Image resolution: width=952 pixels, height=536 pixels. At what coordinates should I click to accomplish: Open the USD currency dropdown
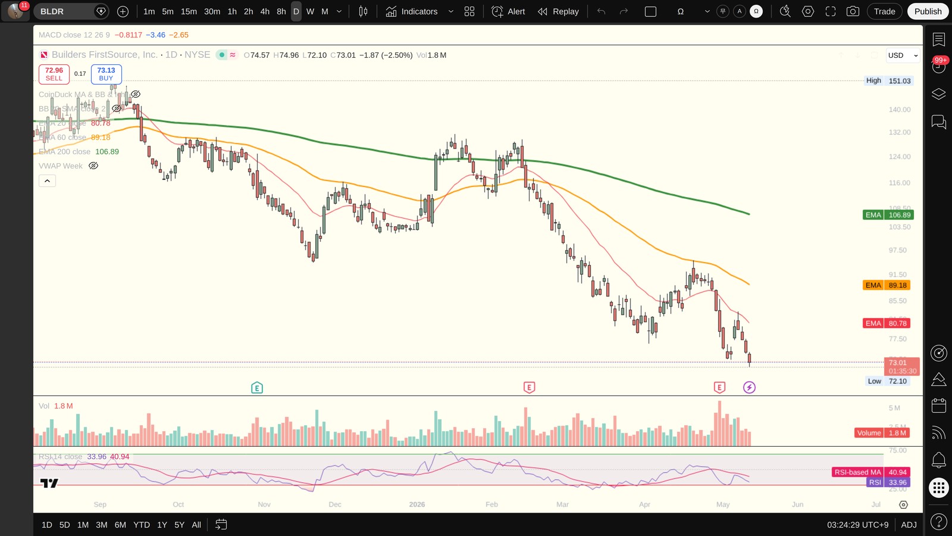click(x=903, y=55)
